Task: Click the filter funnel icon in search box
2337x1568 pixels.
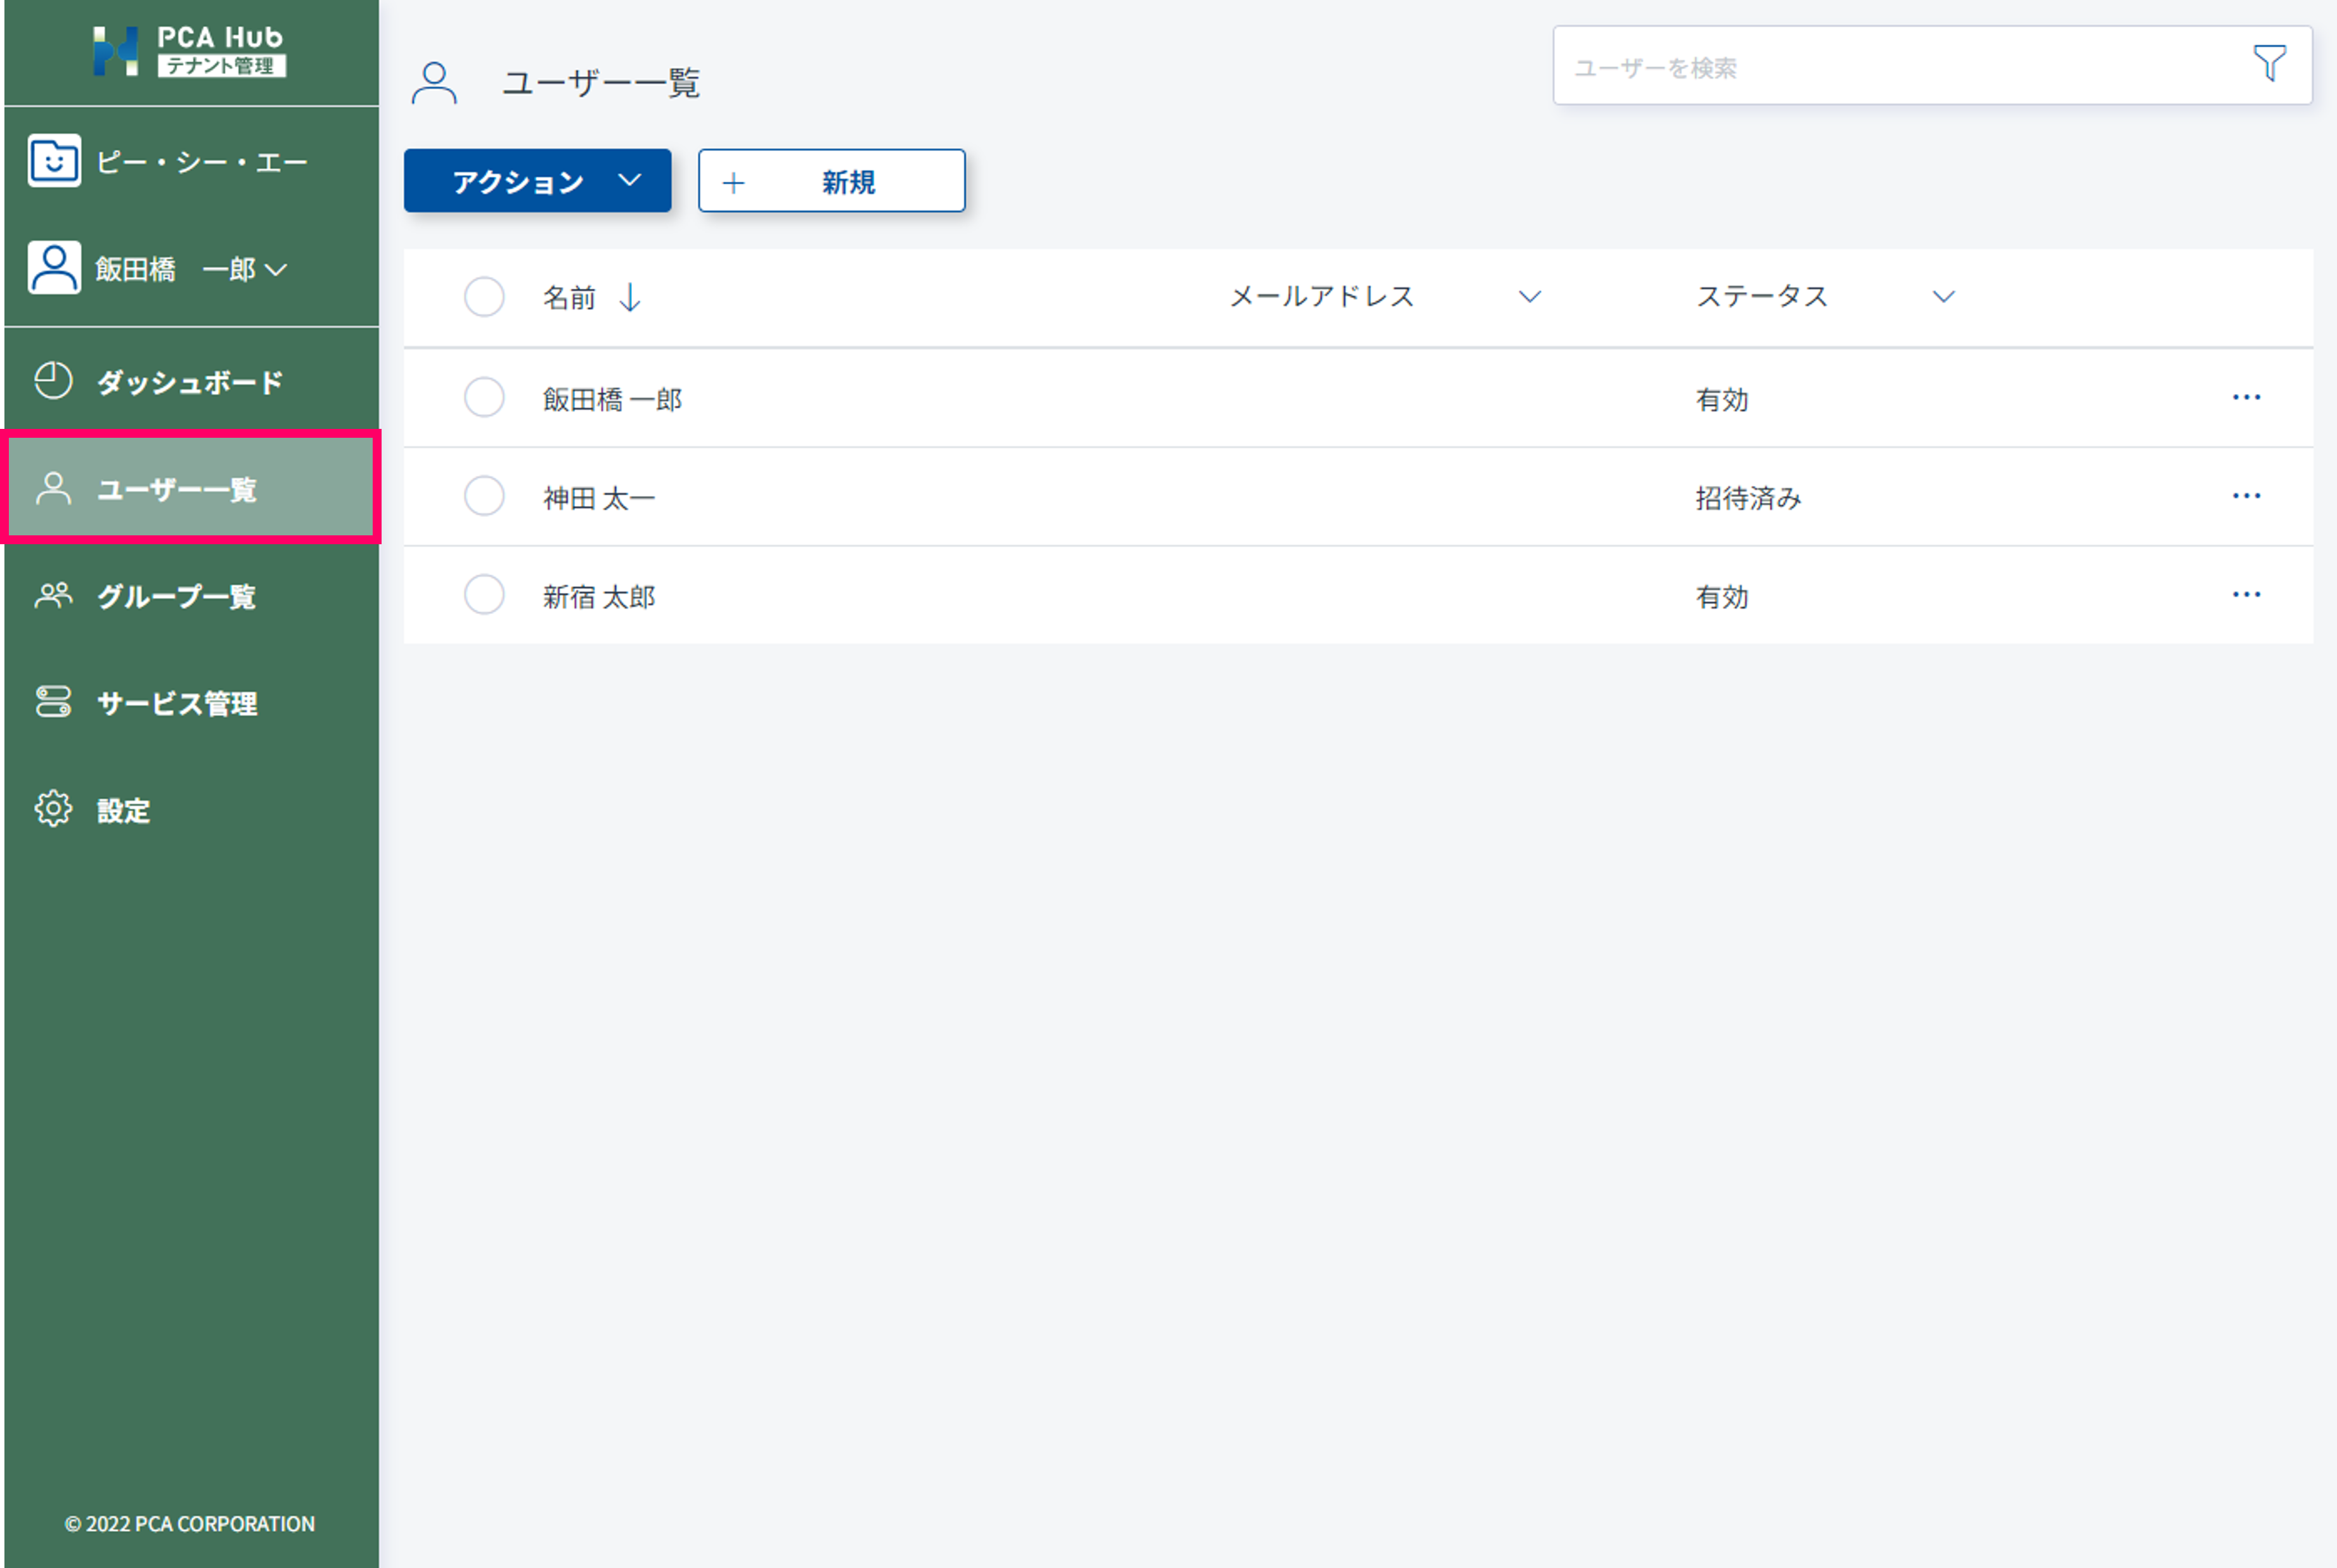Action: [x=2269, y=65]
